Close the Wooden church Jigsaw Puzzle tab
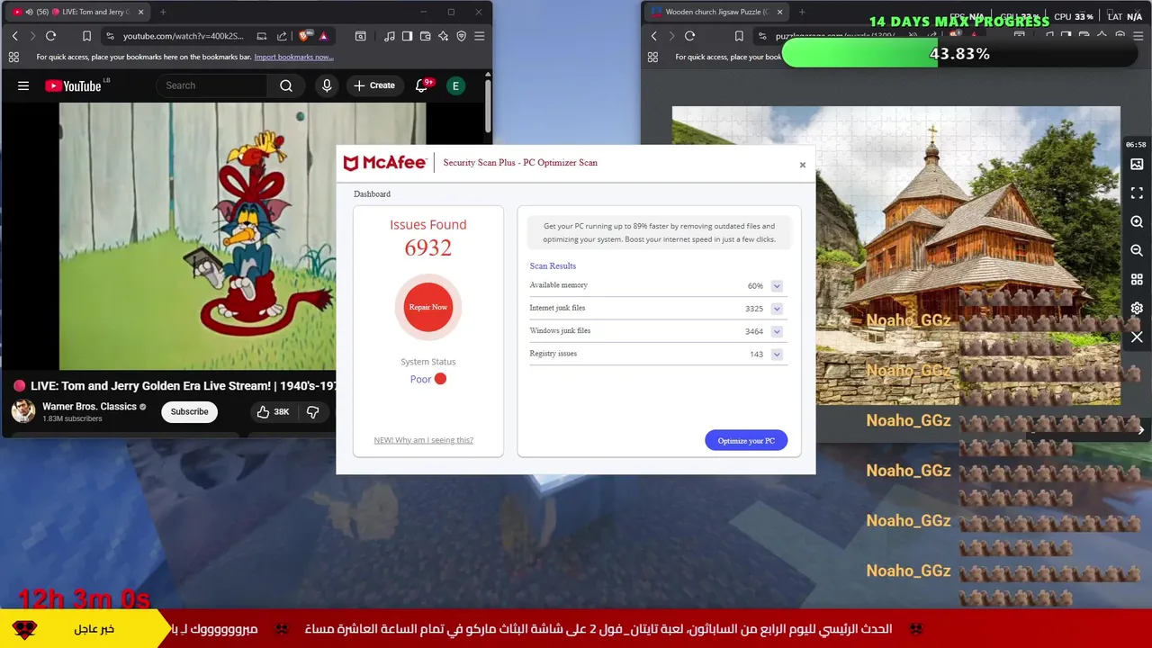 coord(779,12)
